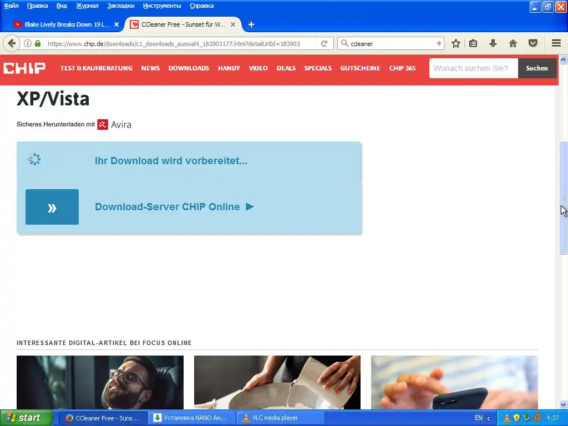Open the Windows start button
Image resolution: width=568 pixels, height=426 pixels.
tap(26, 418)
